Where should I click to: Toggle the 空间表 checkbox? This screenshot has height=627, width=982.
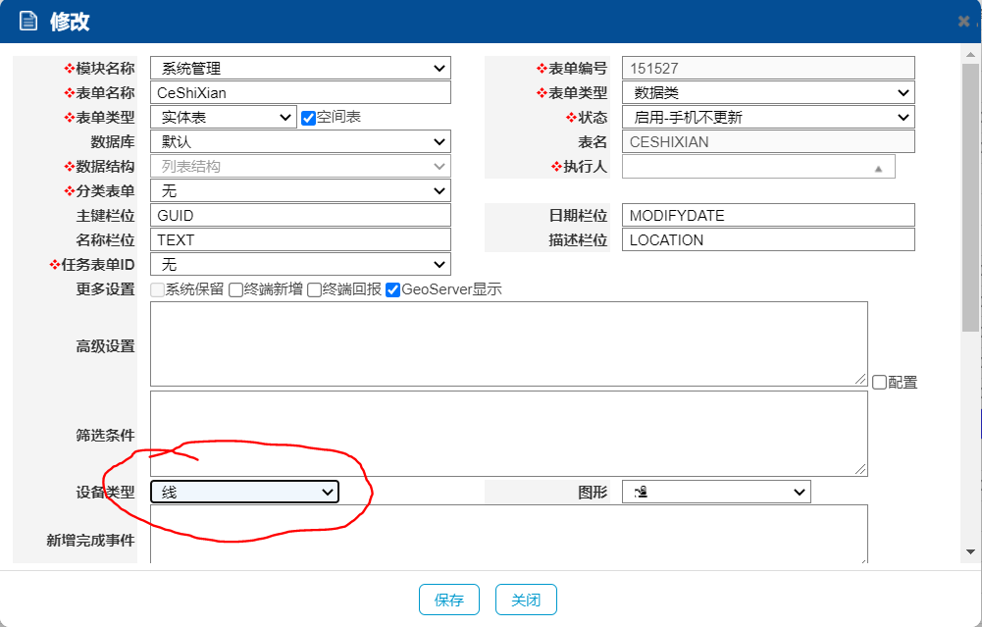coord(308,118)
